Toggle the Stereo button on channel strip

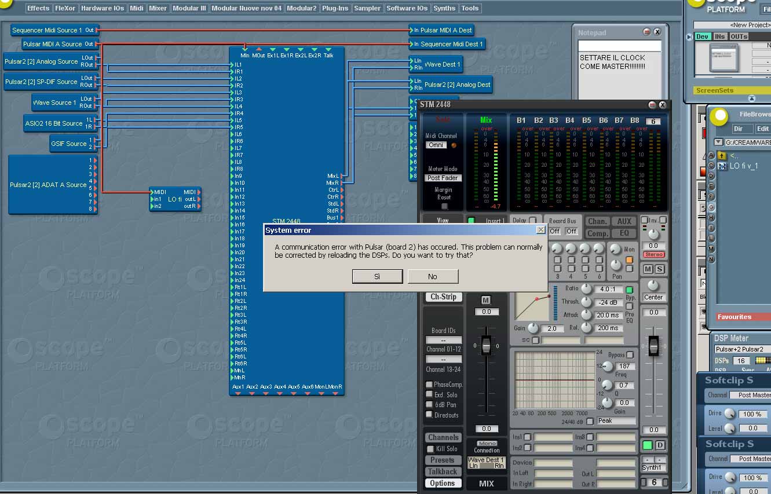point(653,255)
